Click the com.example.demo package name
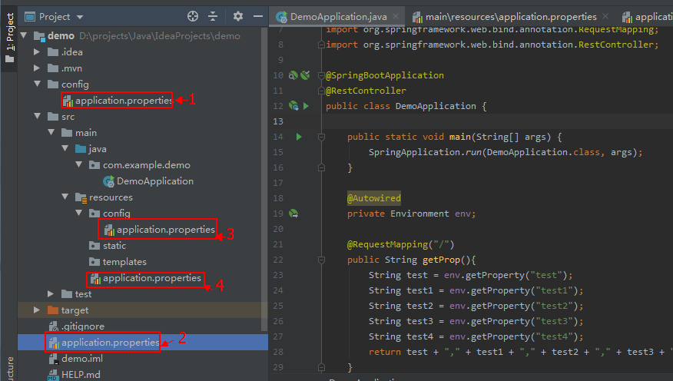 (147, 164)
